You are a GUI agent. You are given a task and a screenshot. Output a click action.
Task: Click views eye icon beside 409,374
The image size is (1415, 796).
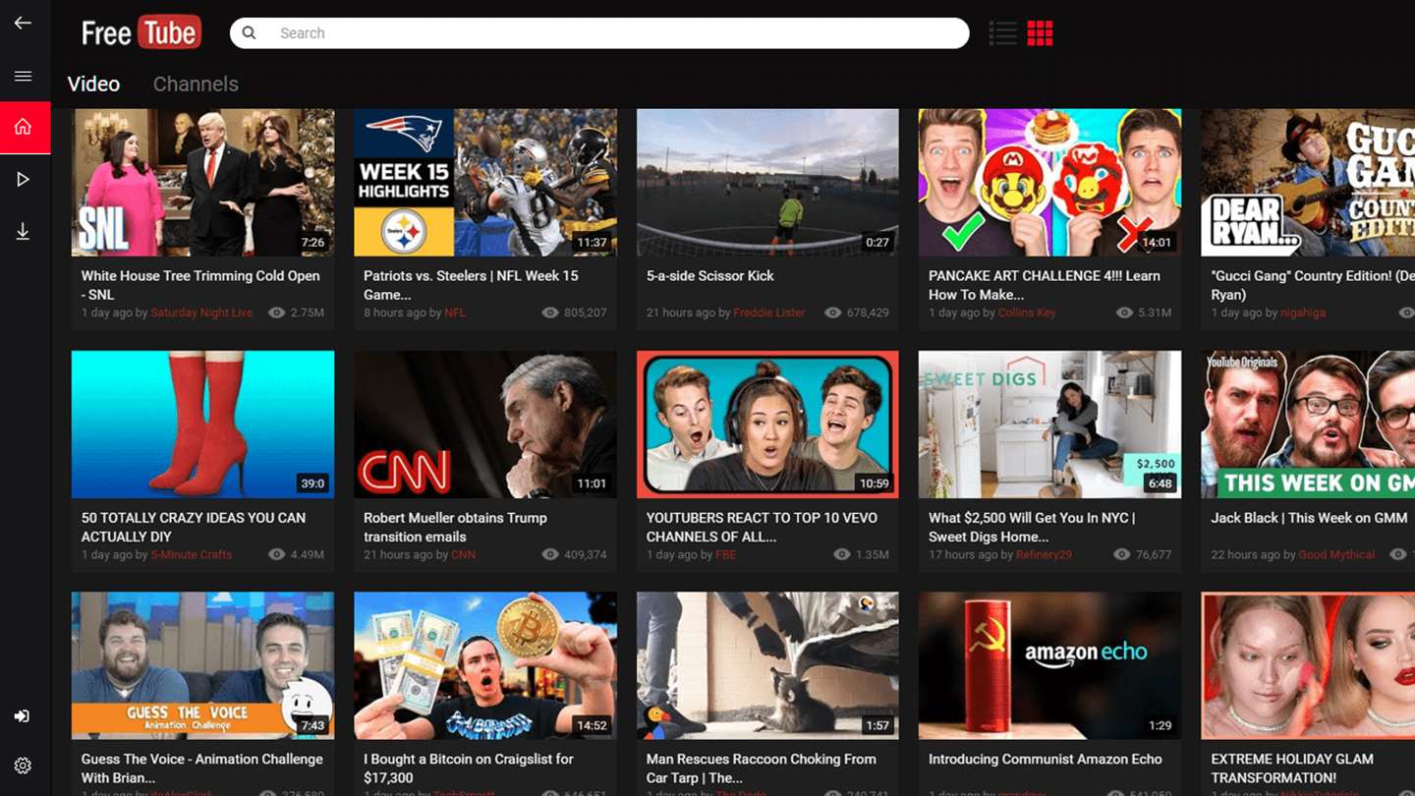(x=550, y=554)
